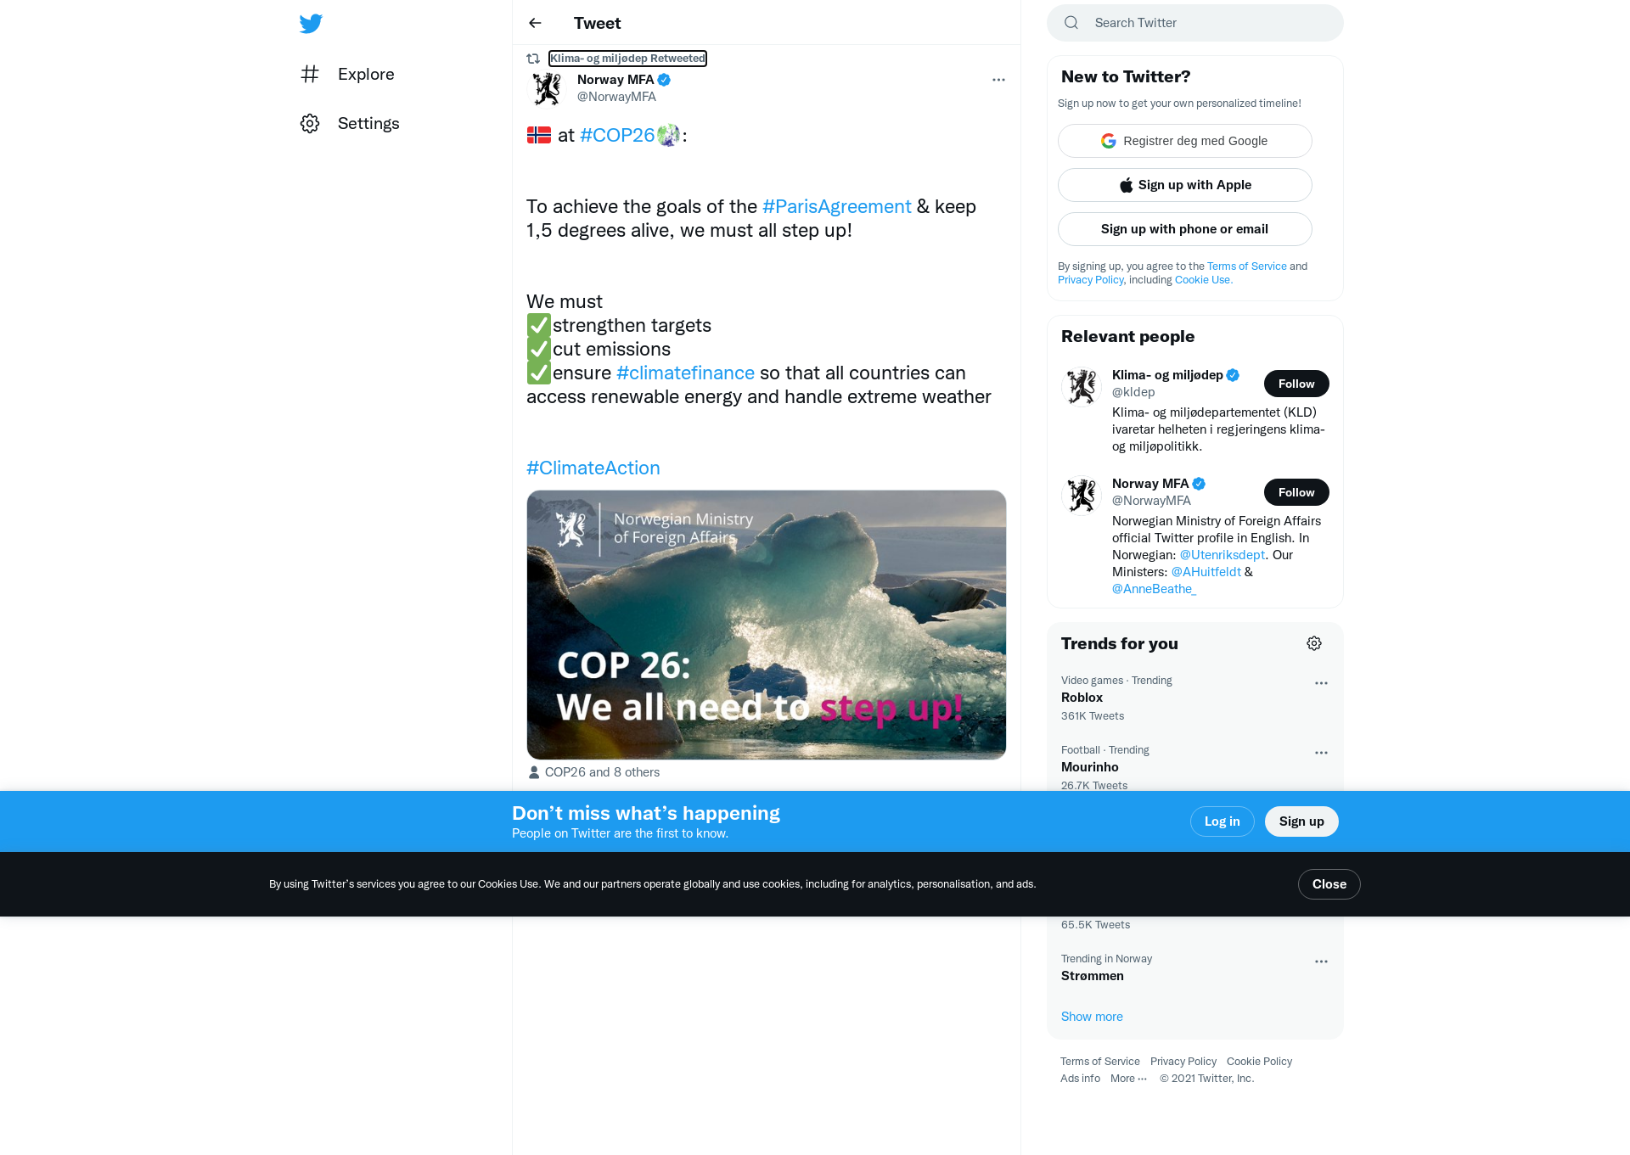Open more options for Roblox trend

1321,683
